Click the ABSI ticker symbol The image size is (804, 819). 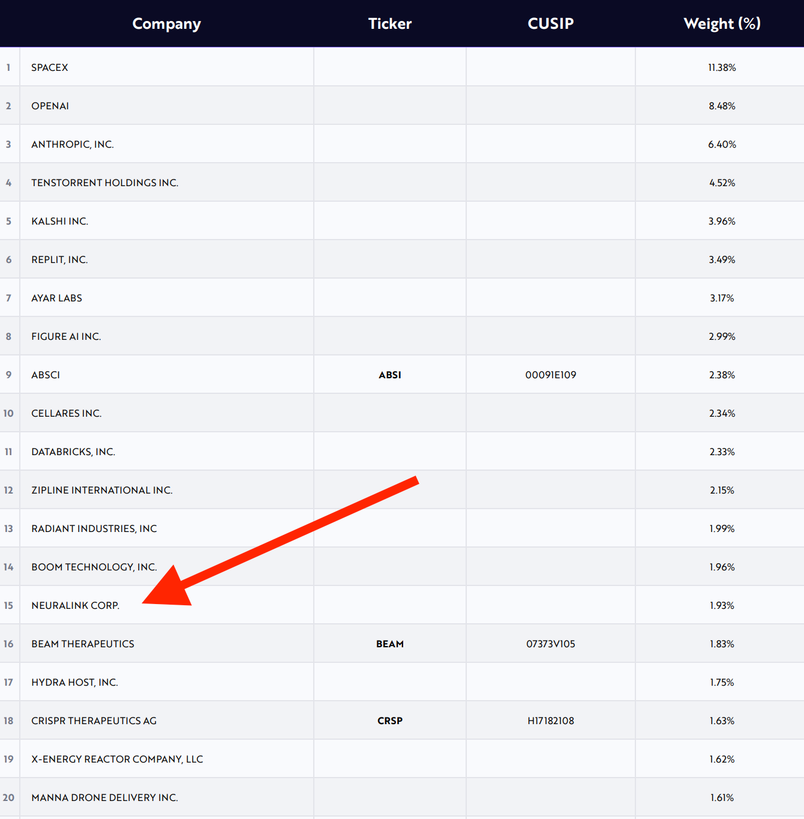390,375
